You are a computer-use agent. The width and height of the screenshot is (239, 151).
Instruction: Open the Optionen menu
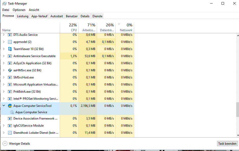(19, 10)
